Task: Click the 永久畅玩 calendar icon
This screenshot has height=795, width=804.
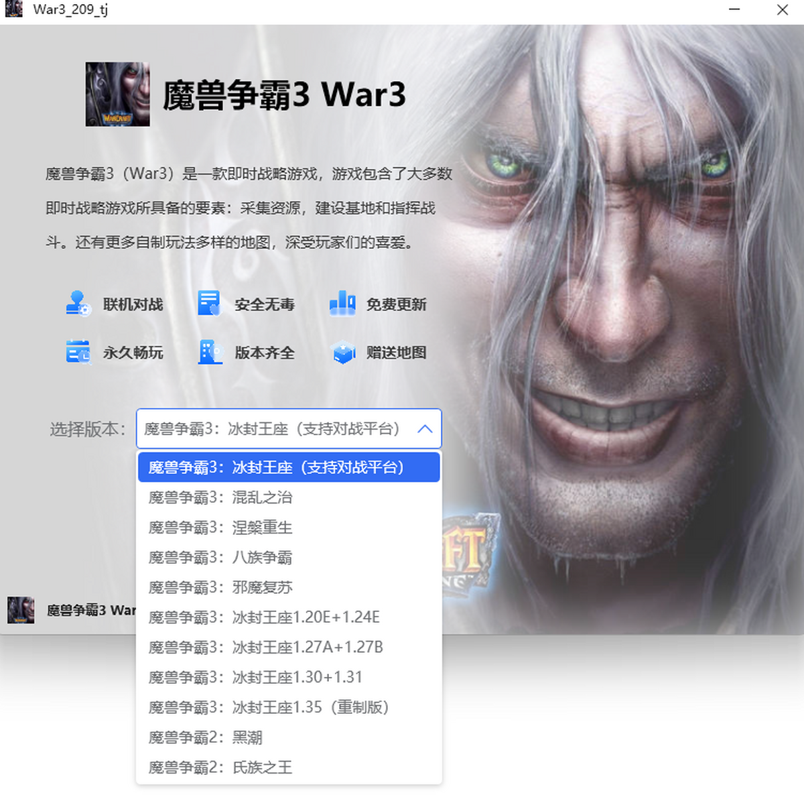Action: coord(78,352)
